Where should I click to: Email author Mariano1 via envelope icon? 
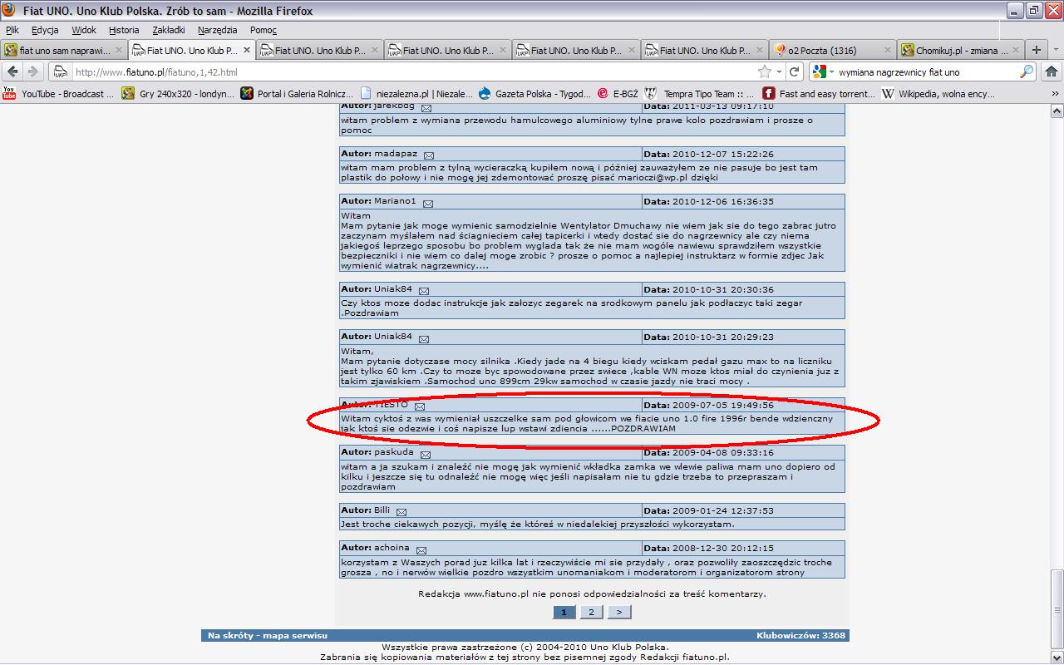(x=426, y=203)
